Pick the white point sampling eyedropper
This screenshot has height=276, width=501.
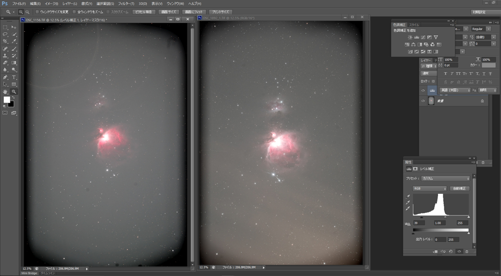click(x=409, y=209)
